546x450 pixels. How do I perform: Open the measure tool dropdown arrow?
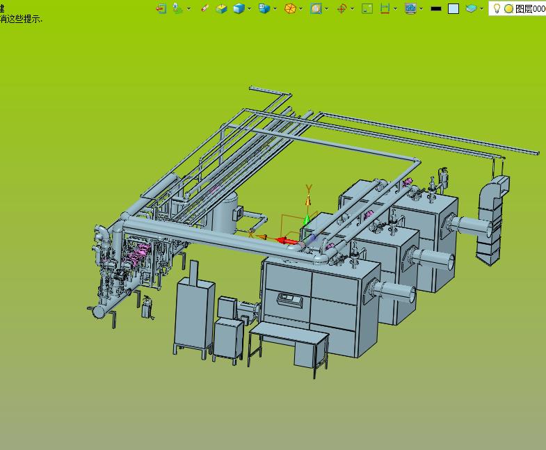[x=395, y=9]
